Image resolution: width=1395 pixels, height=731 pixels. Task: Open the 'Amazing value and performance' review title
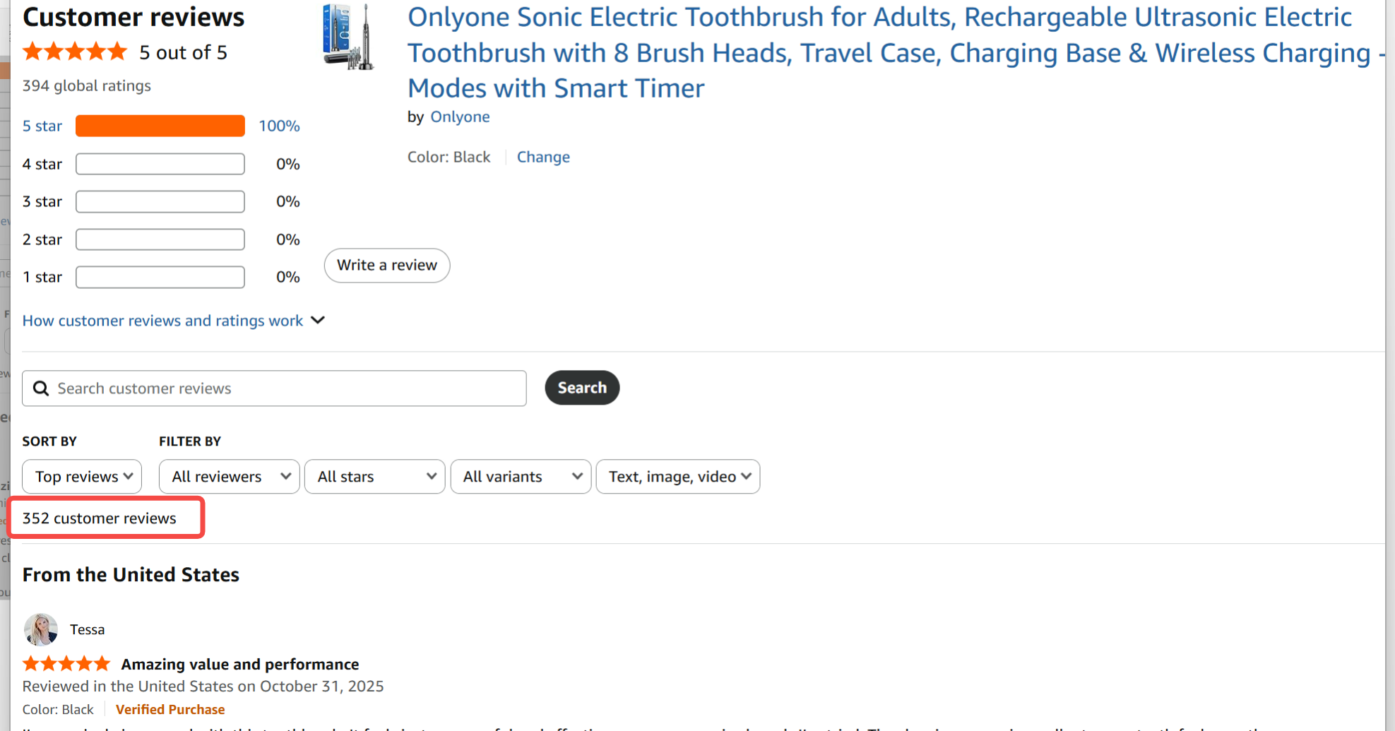pyautogui.click(x=240, y=665)
